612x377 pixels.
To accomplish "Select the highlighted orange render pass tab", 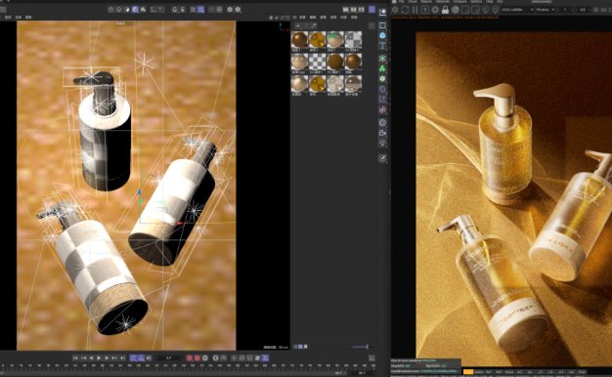I will 468,372.
